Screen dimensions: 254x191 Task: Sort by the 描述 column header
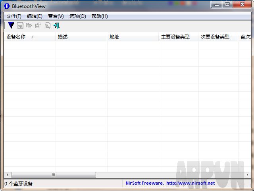[81, 37]
